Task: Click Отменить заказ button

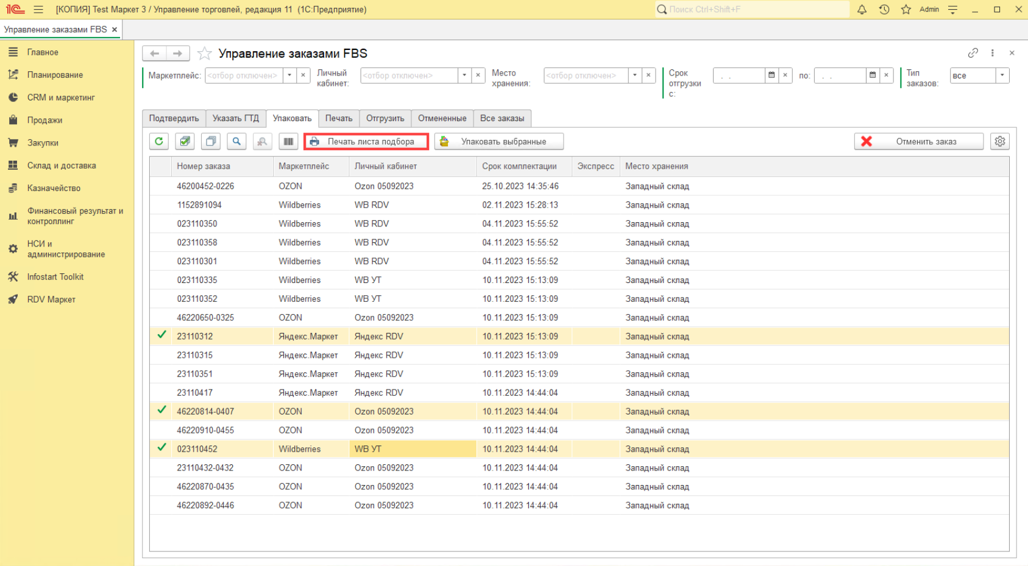Action: (x=919, y=141)
